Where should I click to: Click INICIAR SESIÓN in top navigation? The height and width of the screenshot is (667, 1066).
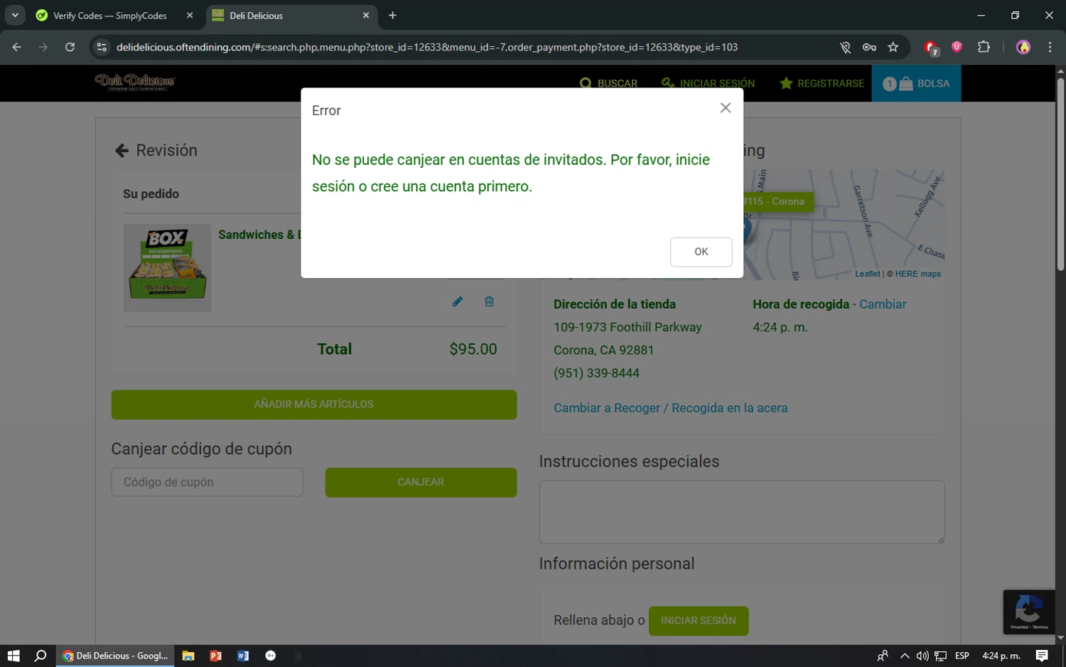point(708,83)
